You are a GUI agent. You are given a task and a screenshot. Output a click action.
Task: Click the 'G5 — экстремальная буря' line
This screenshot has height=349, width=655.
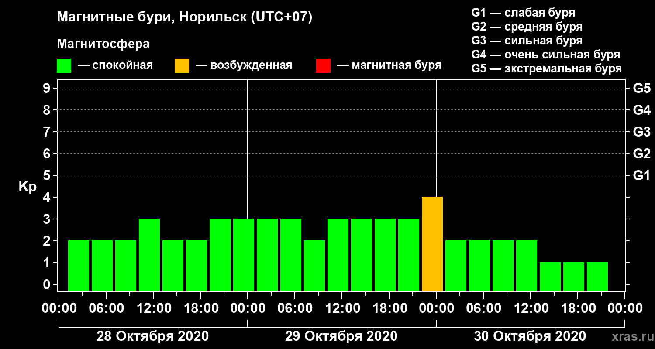(x=547, y=68)
